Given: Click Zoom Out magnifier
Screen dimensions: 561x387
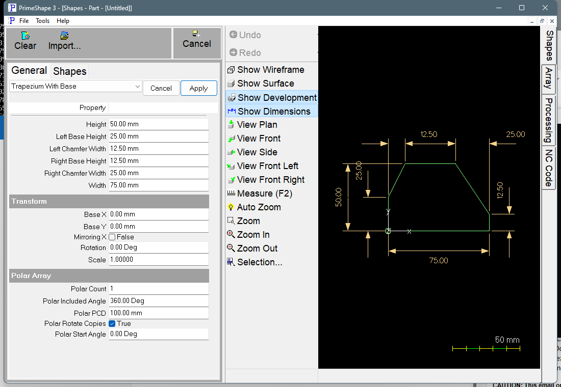Looking at the screenshot, I should click(x=231, y=248).
